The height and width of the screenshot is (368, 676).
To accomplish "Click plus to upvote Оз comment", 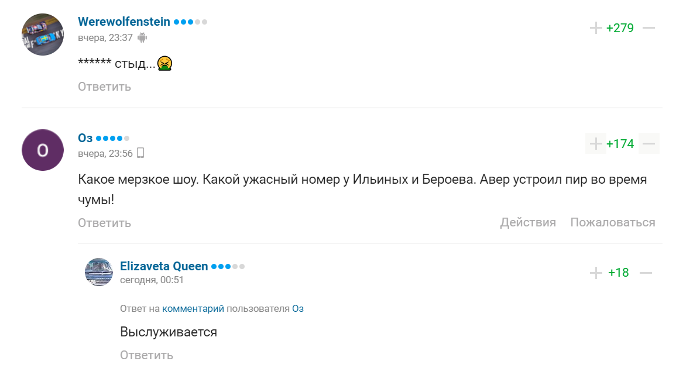I will 596,143.
